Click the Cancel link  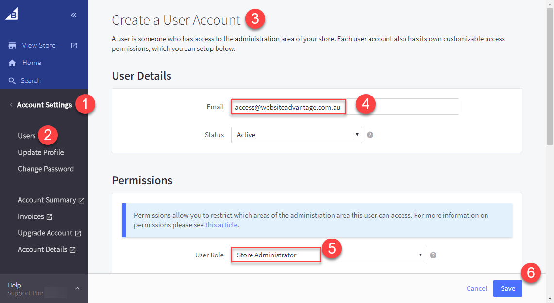476,288
